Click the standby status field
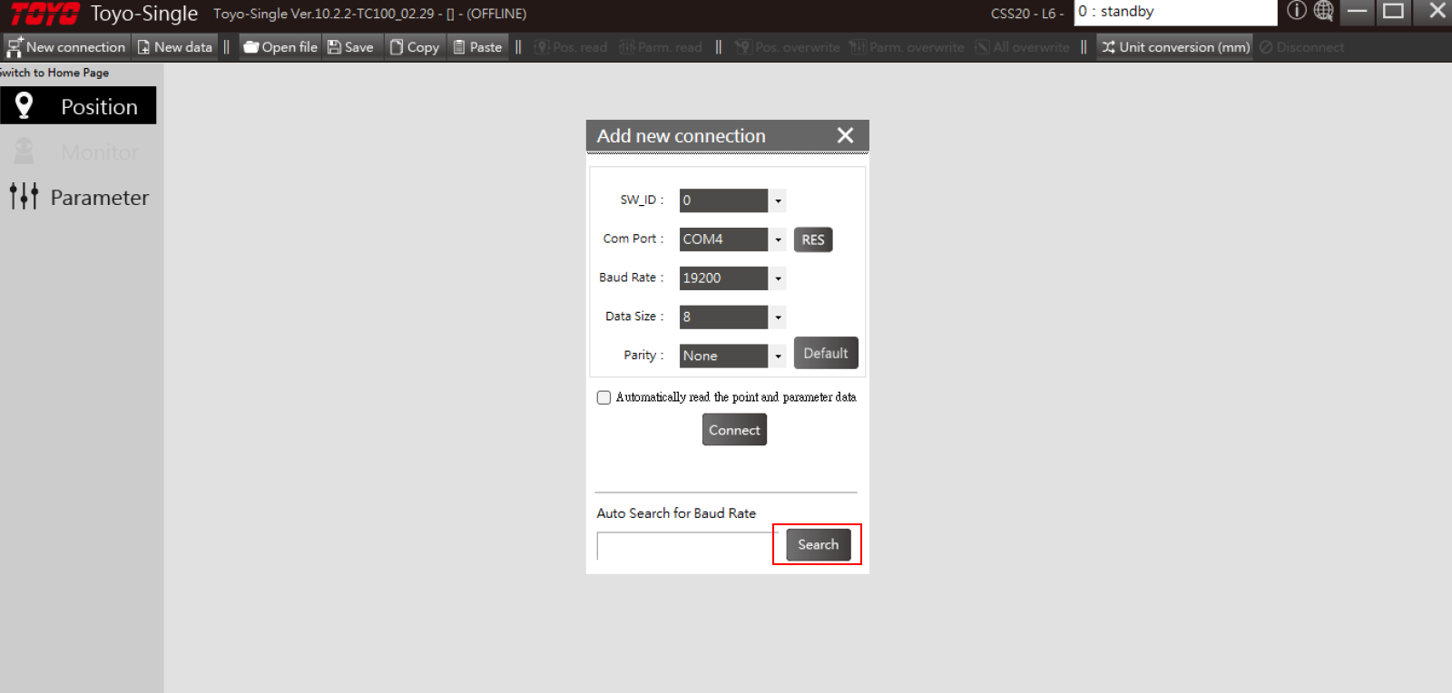This screenshot has width=1452, height=693. (x=1175, y=12)
